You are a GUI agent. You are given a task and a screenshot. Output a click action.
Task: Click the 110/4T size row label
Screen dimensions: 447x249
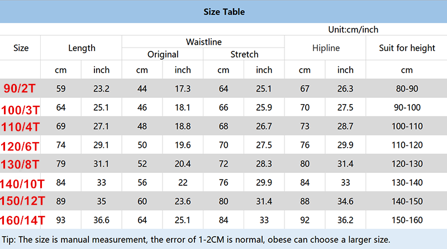[21, 127]
